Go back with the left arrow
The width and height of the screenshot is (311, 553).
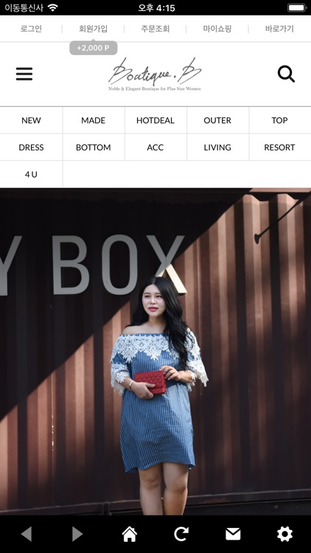click(x=27, y=534)
